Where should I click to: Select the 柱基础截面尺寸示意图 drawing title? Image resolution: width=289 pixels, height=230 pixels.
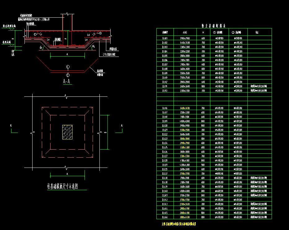62,186
